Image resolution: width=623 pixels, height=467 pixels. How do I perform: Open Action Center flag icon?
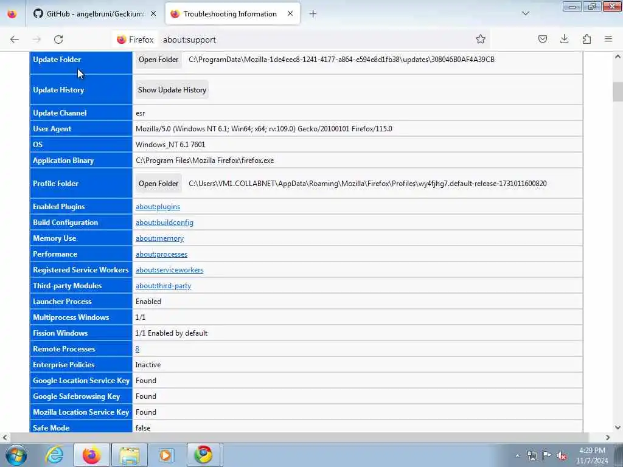(x=547, y=455)
